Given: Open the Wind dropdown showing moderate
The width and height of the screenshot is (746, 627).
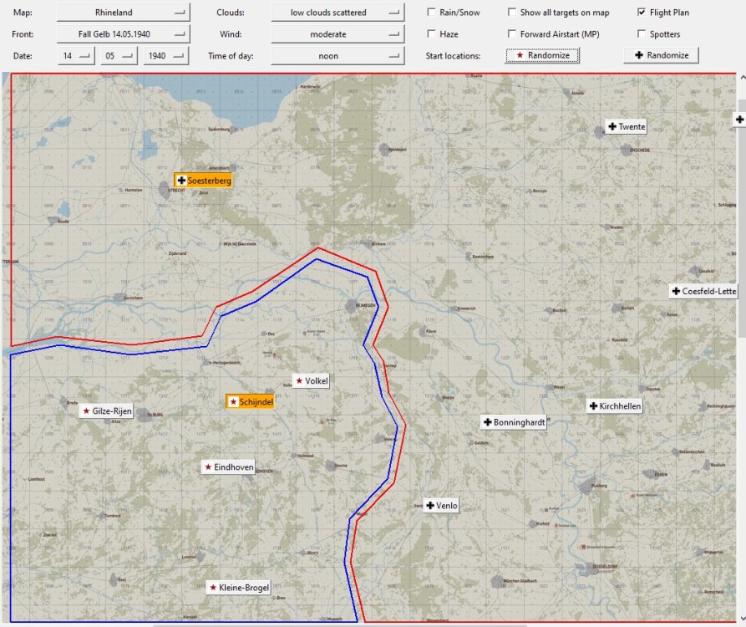Looking at the screenshot, I should point(337,33).
